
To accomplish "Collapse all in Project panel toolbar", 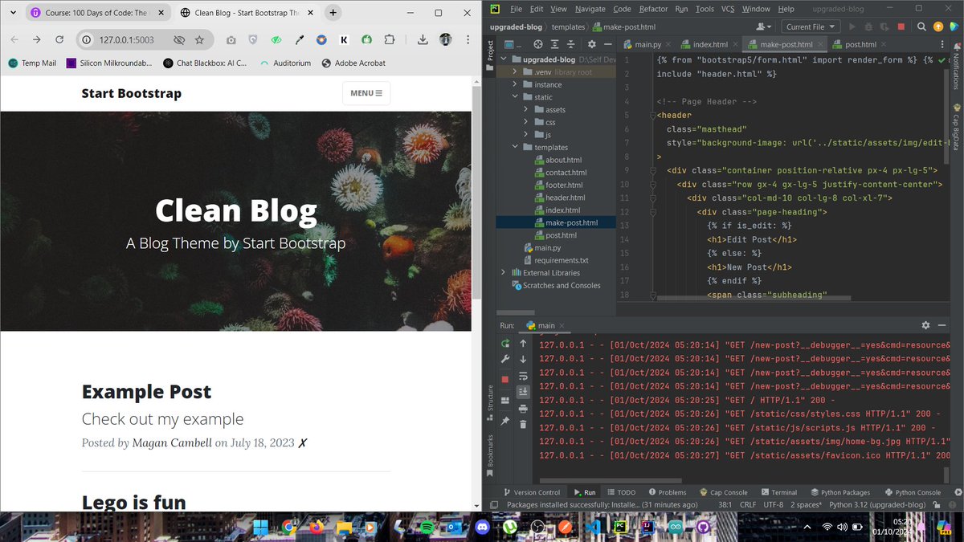I will point(573,44).
